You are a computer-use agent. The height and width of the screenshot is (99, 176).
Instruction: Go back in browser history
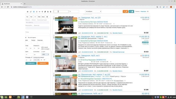tap(2, 7)
